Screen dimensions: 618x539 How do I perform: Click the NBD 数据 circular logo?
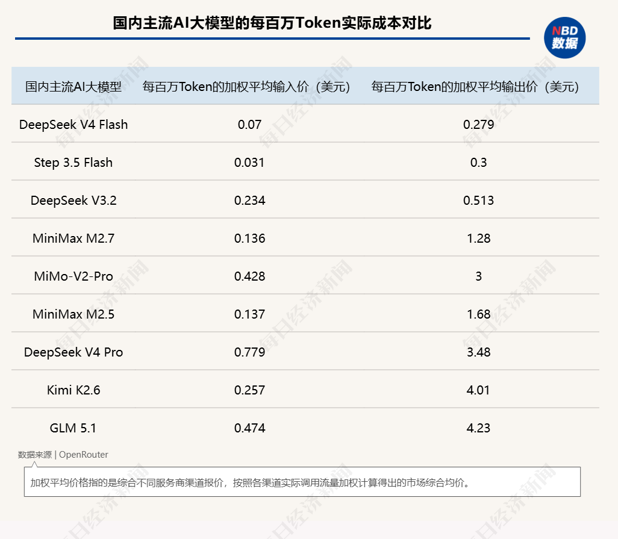click(x=566, y=38)
